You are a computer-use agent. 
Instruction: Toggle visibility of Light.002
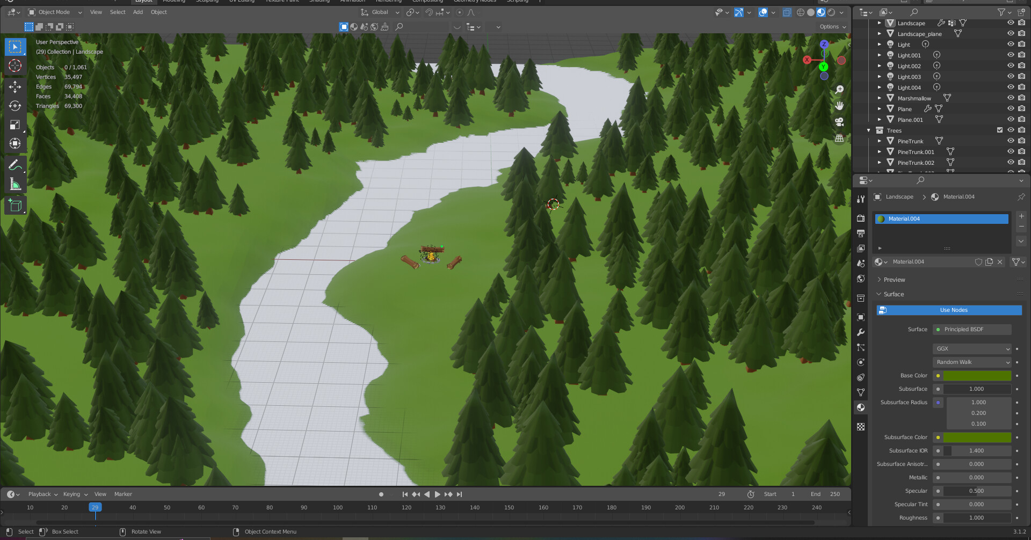pyautogui.click(x=1010, y=66)
